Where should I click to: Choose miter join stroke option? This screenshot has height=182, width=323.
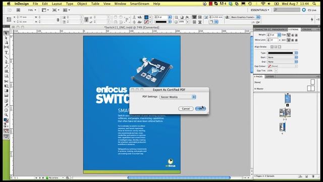click(x=289, y=40)
